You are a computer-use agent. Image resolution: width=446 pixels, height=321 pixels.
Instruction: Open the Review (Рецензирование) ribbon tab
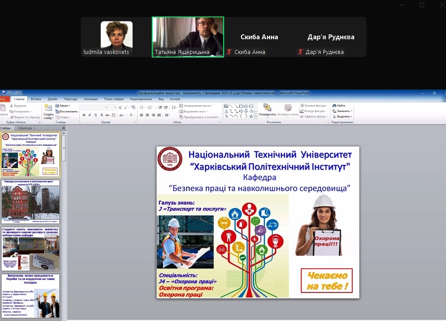pyautogui.click(x=141, y=99)
